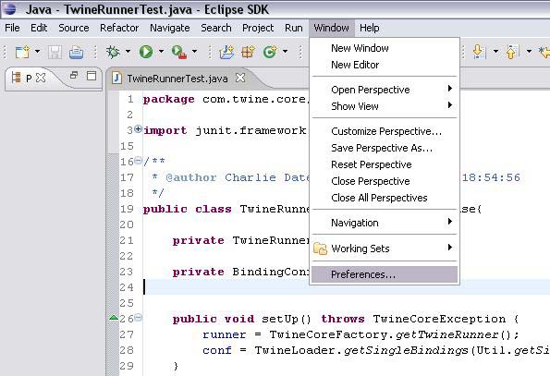Image resolution: width=550 pixels, height=376 pixels.
Task: Click '@author' tag on line 17
Action: [x=191, y=177]
